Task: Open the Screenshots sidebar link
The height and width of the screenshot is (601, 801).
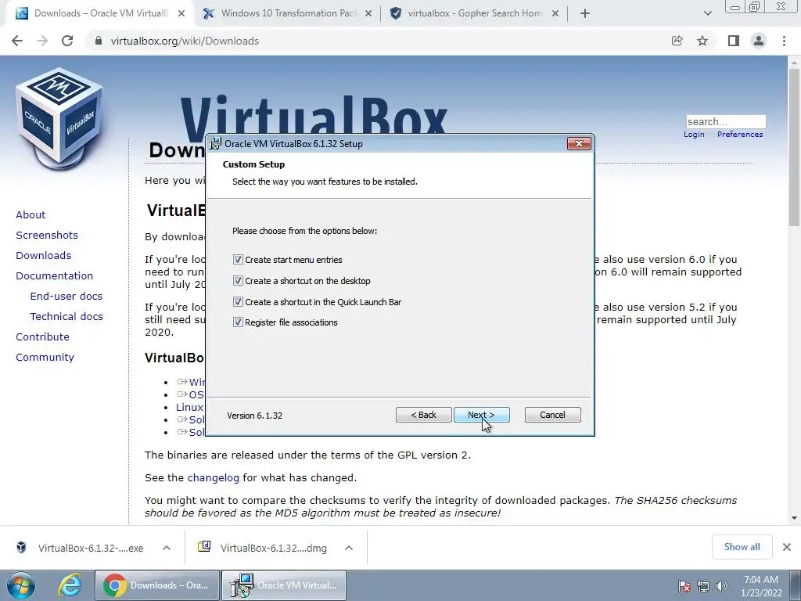Action: click(x=47, y=235)
